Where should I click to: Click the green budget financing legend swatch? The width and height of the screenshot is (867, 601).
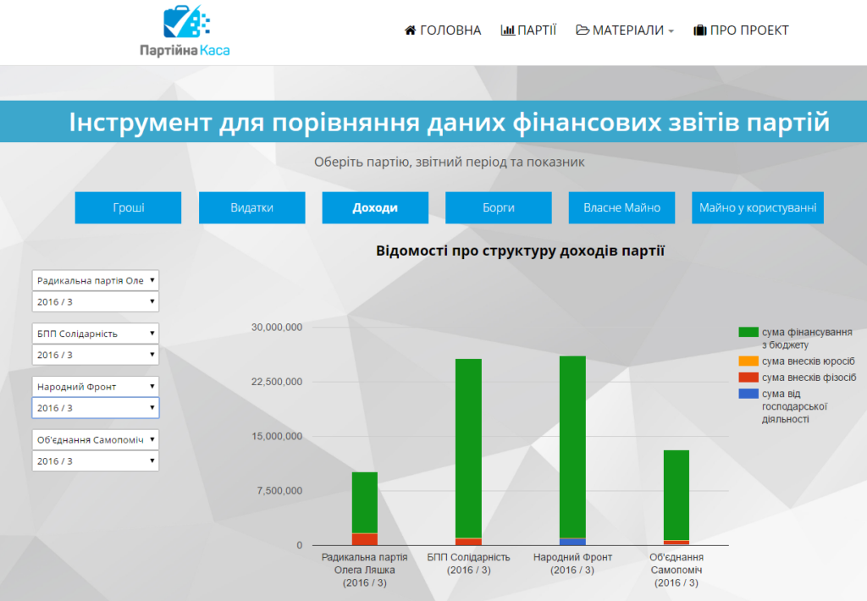[748, 332]
